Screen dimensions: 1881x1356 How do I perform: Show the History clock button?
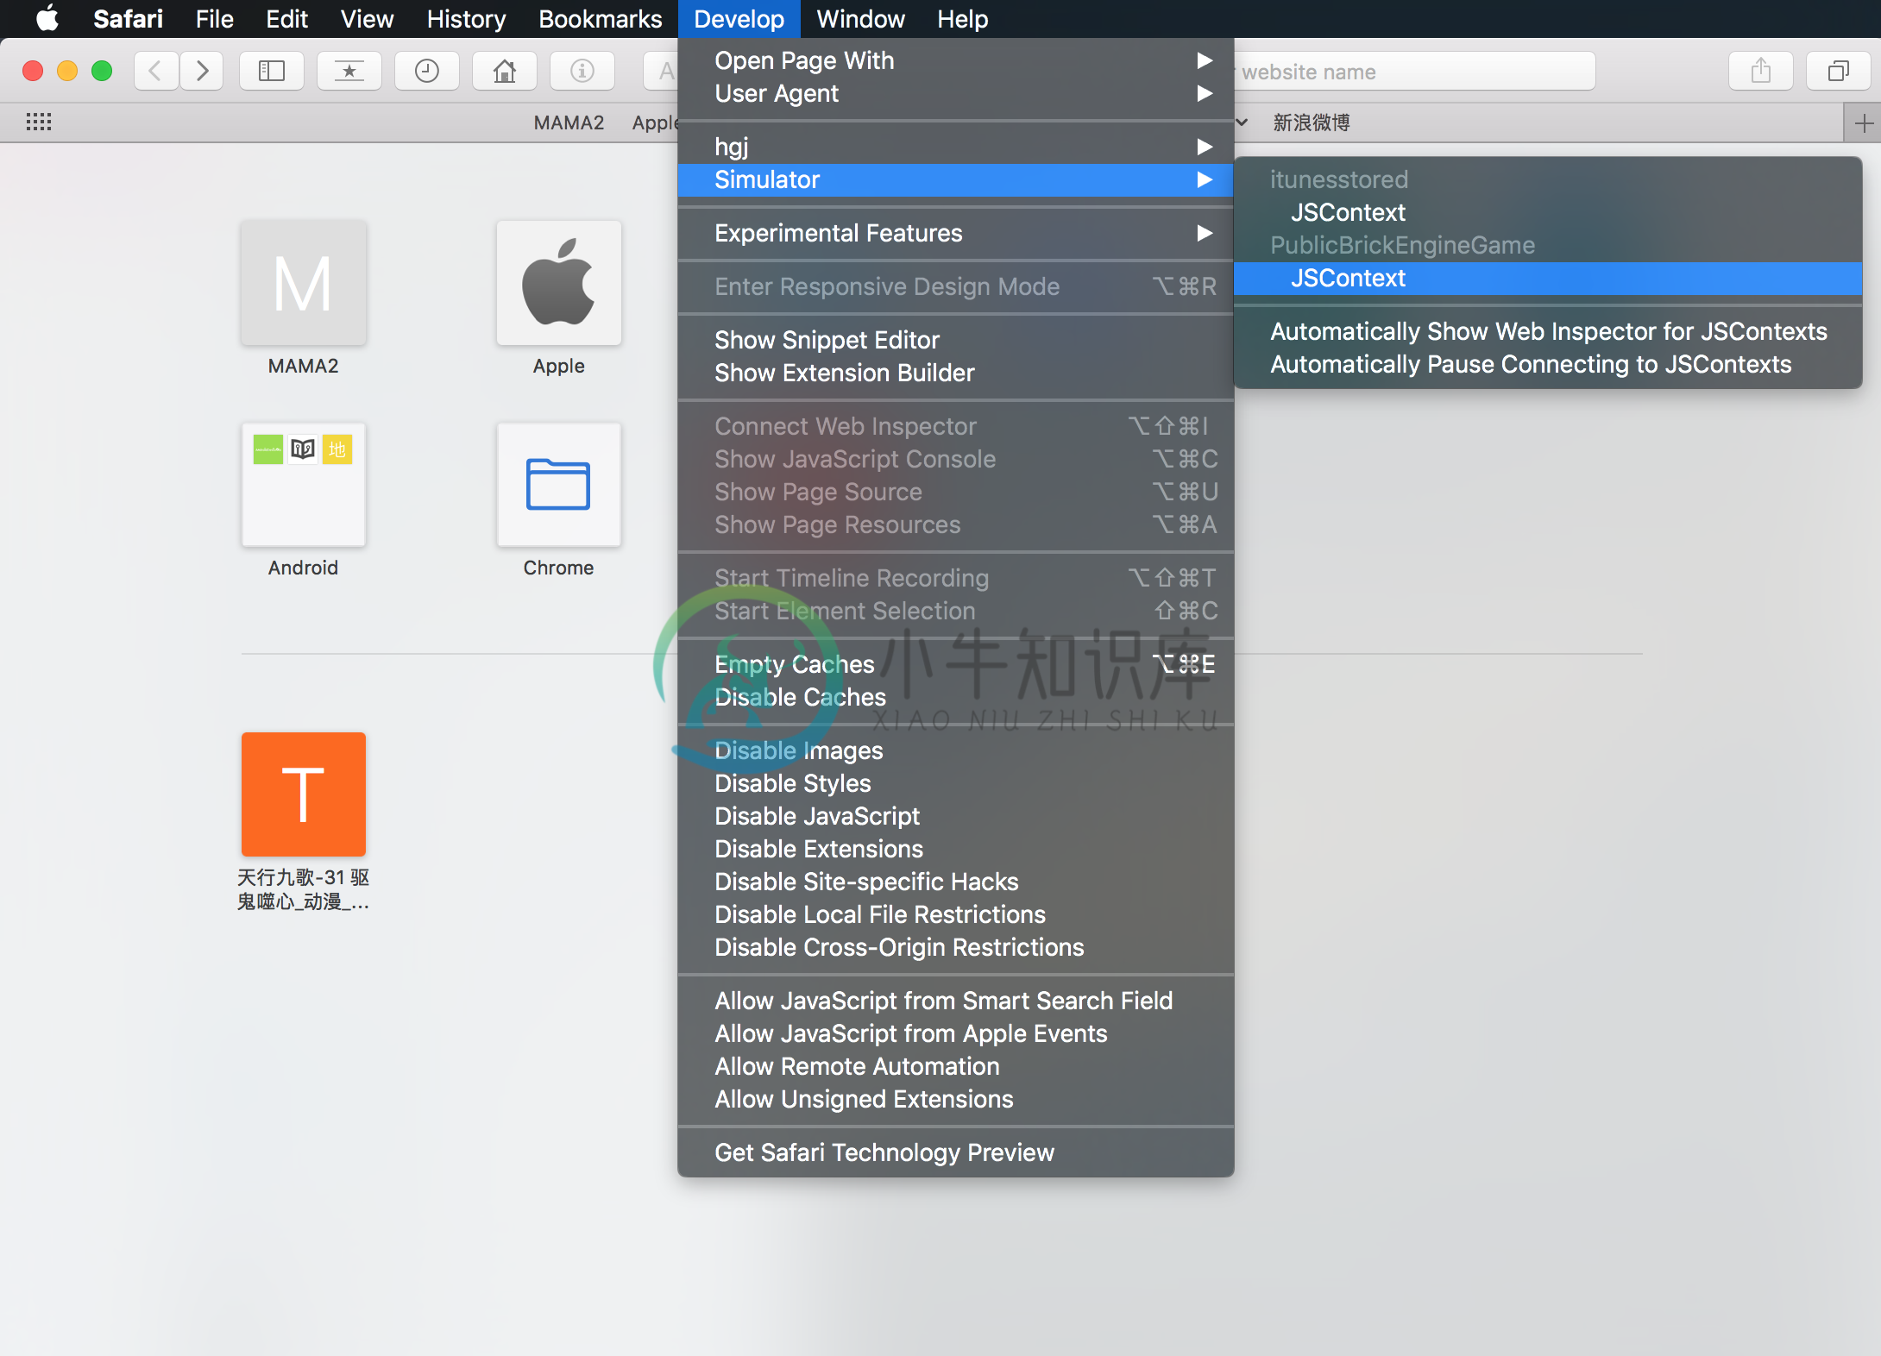pyautogui.click(x=427, y=71)
